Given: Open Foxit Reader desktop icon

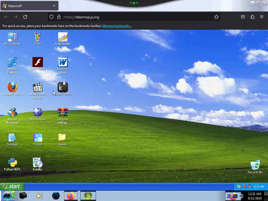Looking at the screenshot, I should point(63,39).
